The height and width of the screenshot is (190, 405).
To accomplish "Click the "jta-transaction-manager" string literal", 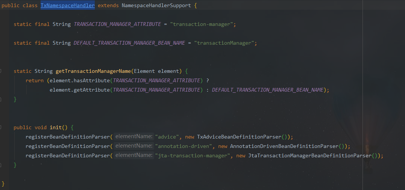I will tap(193, 156).
